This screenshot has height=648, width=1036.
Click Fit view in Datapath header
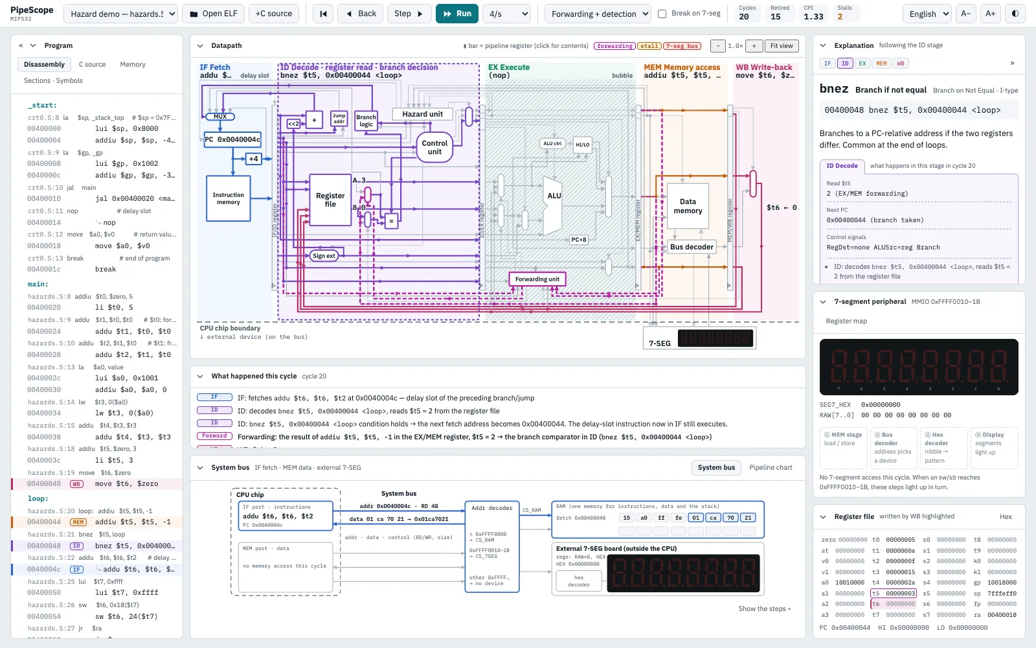782,46
